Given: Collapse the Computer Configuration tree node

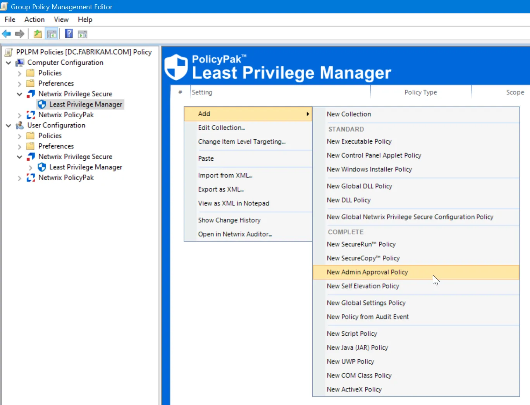Looking at the screenshot, I should 8,62.
